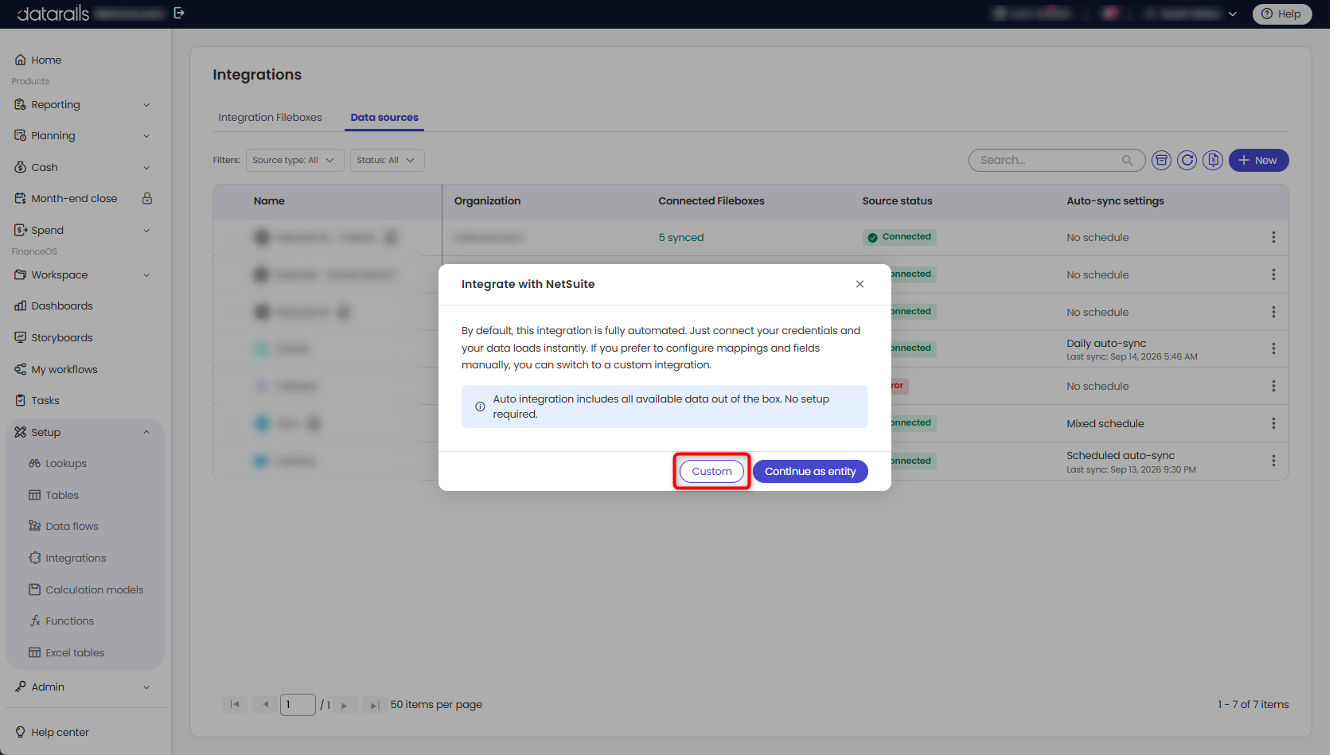Viewport: 1337px width, 755px height.
Task: Open Calculation models
Action: pyautogui.click(x=95, y=590)
